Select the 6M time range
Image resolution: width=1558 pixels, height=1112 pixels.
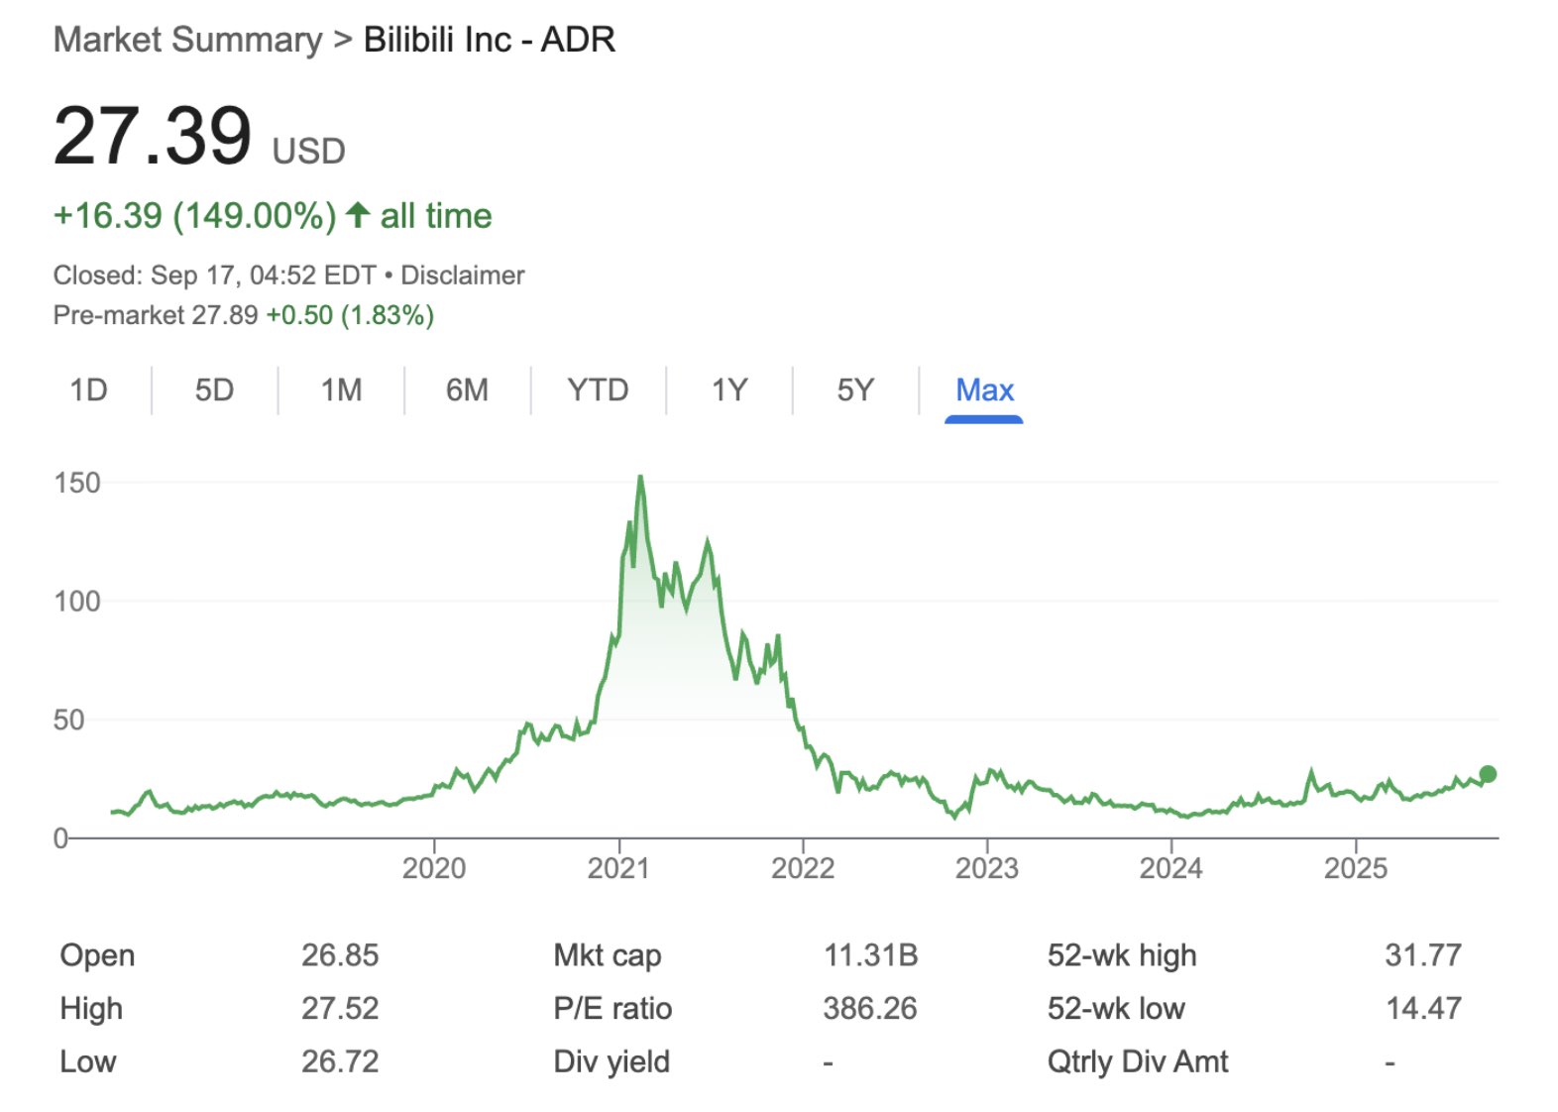click(x=467, y=389)
